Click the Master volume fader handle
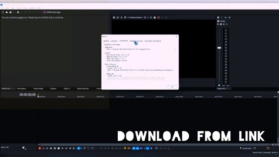The height and width of the screenshot is (157, 279). click(219, 48)
